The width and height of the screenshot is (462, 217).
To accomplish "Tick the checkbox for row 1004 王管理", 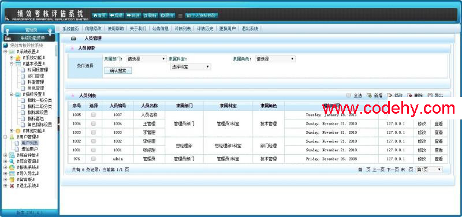I will coord(94,124).
